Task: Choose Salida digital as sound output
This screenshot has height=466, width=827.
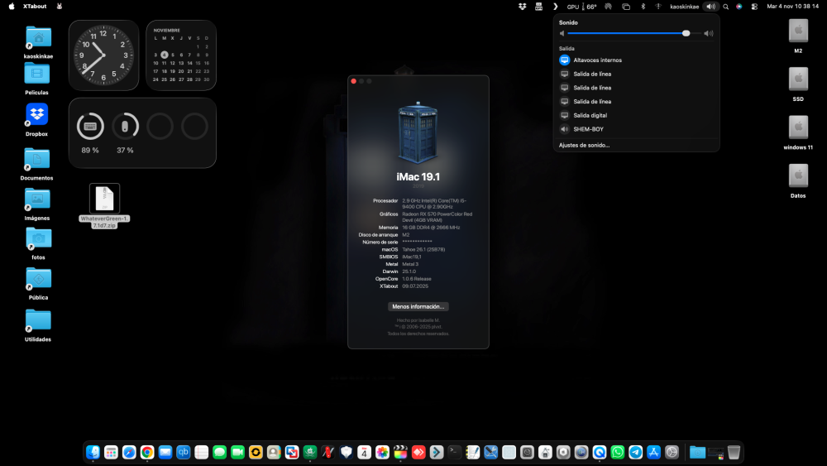Action: click(x=637, y=115)
